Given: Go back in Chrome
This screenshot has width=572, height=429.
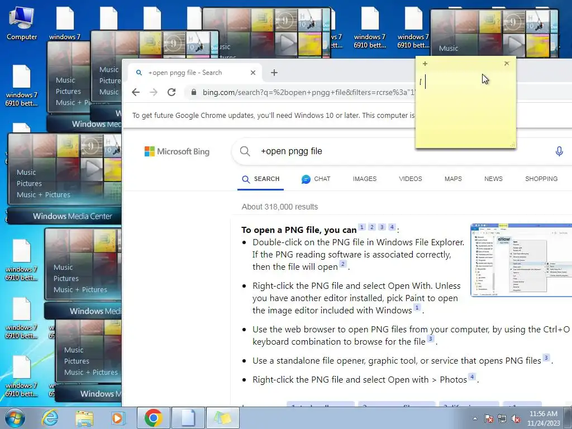Looking at the screenshot, I should (x=136, y=92).
